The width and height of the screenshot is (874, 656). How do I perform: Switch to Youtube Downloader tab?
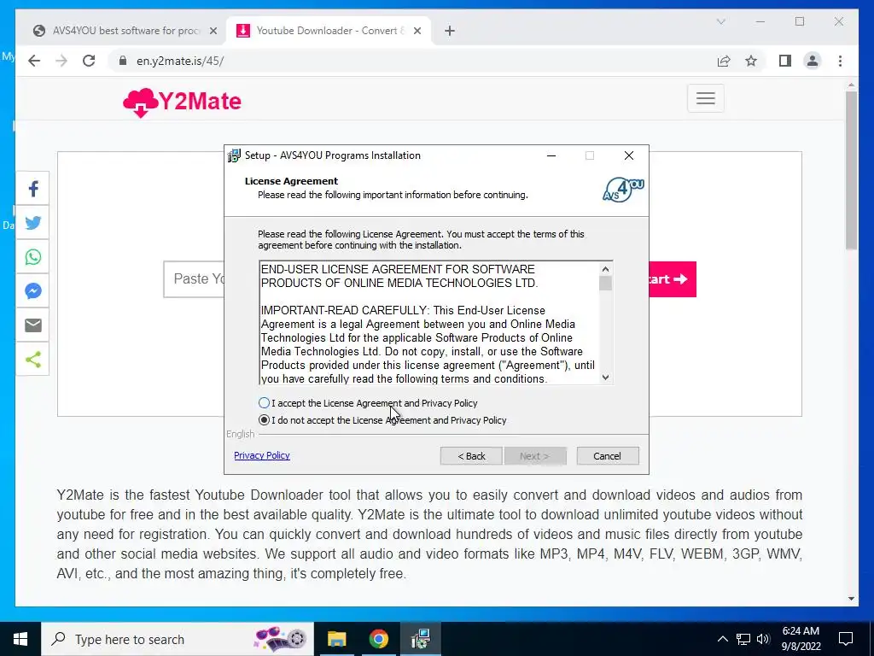pos(329,31)
